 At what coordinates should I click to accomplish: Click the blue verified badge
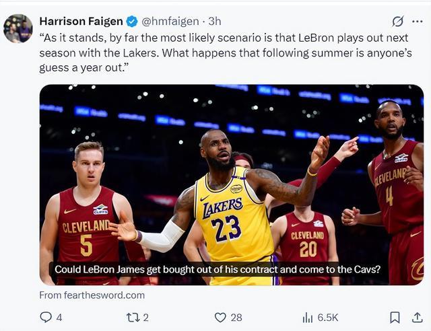pos(133,22)
